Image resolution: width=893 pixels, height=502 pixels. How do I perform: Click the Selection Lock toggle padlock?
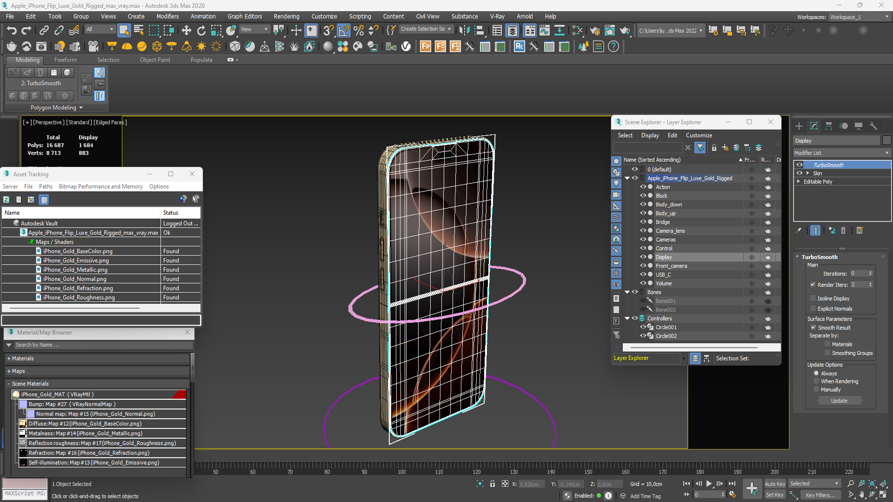point(493,484)
